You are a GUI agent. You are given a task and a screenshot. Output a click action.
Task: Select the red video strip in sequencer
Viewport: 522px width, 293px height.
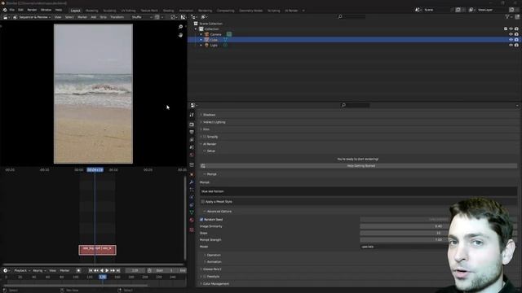pos(98,250)
